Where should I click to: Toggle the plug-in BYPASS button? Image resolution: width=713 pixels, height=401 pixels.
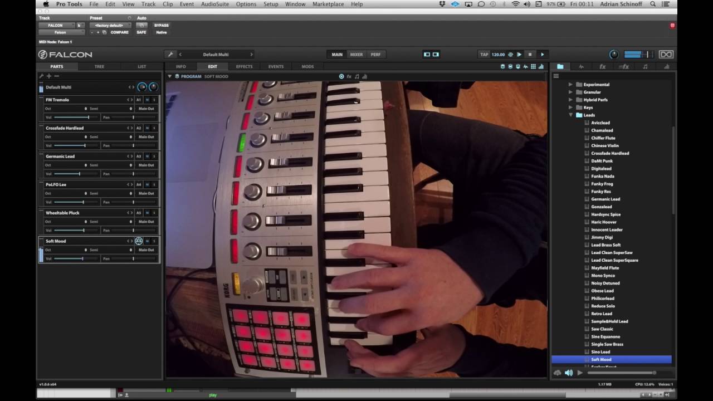[162, 25]
